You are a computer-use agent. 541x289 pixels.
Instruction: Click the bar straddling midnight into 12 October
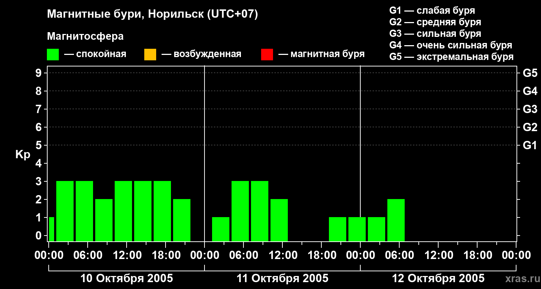coord(357,229)
